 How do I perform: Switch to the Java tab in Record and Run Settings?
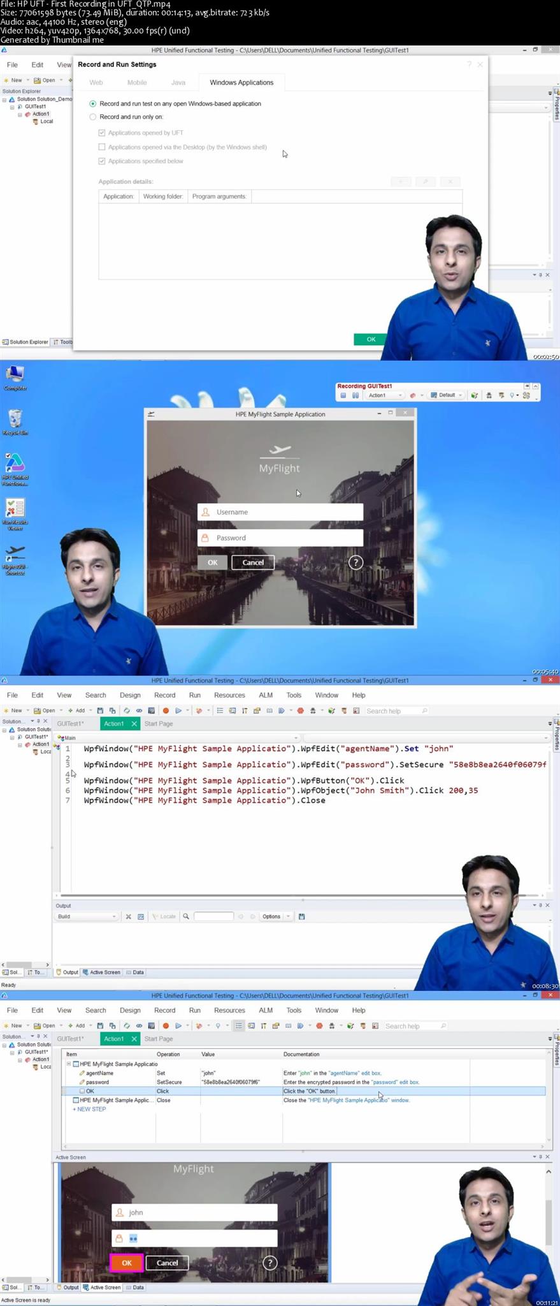178,82
